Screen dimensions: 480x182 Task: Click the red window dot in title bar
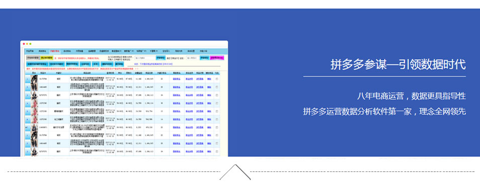pyautogui.click(x=24, y=44)
